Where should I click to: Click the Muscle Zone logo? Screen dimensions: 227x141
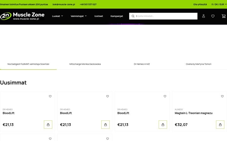coord(22,16)
